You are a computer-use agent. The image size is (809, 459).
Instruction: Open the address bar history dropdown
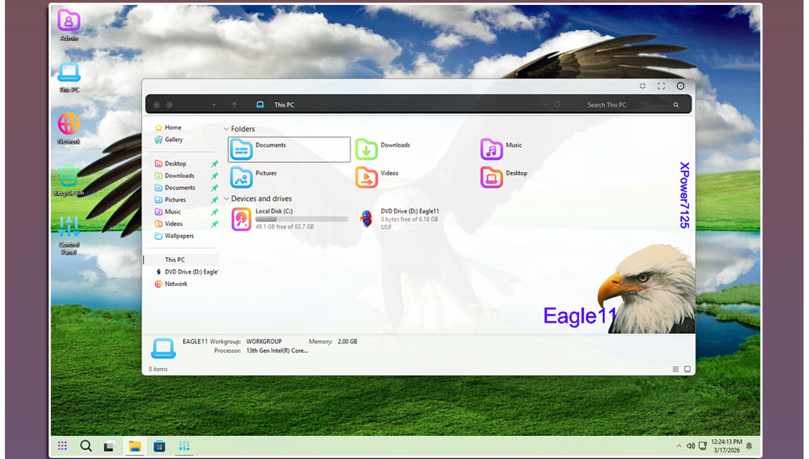tap(544, 104)
